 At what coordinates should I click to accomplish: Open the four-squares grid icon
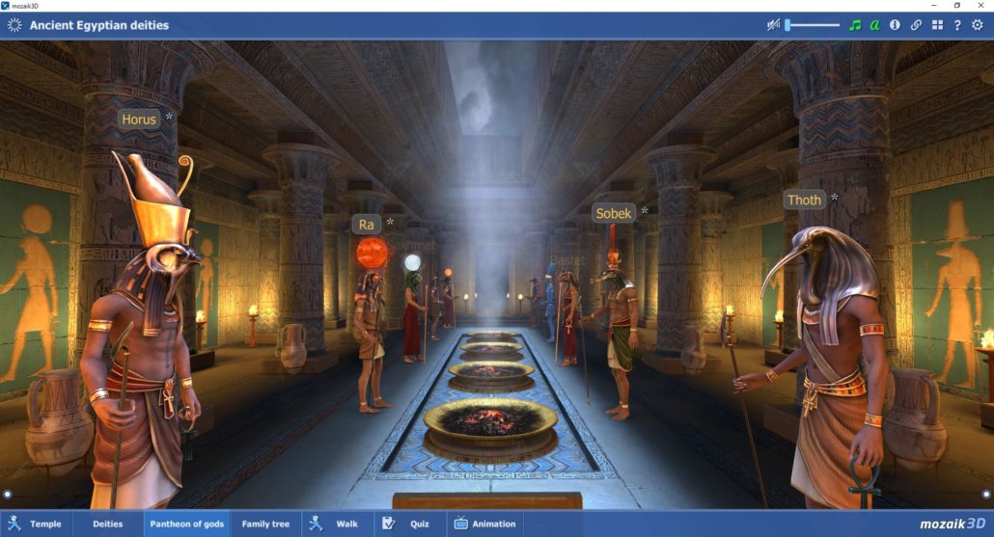tap(937, 25)
